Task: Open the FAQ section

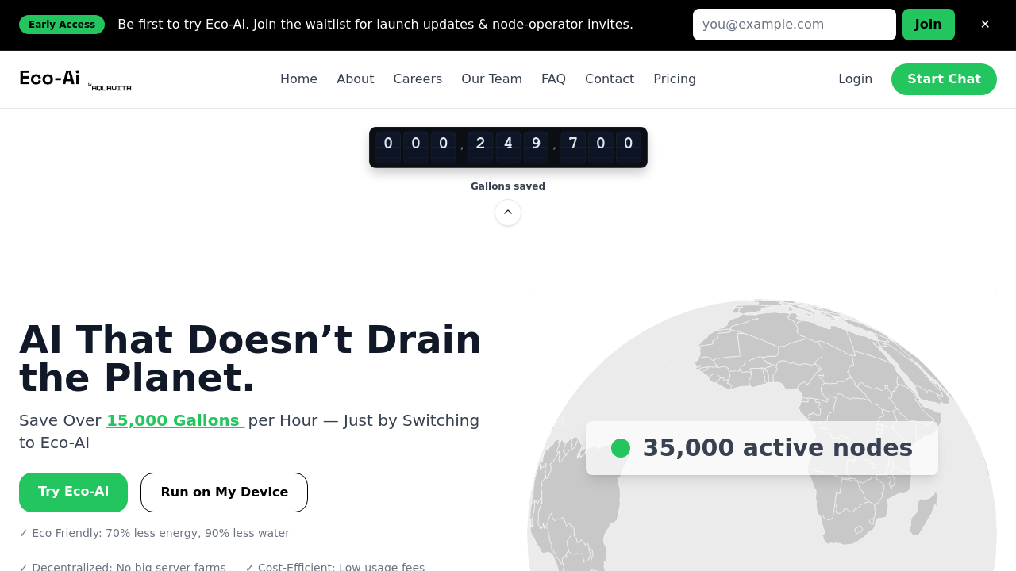Action: click(x=553, y=79)
